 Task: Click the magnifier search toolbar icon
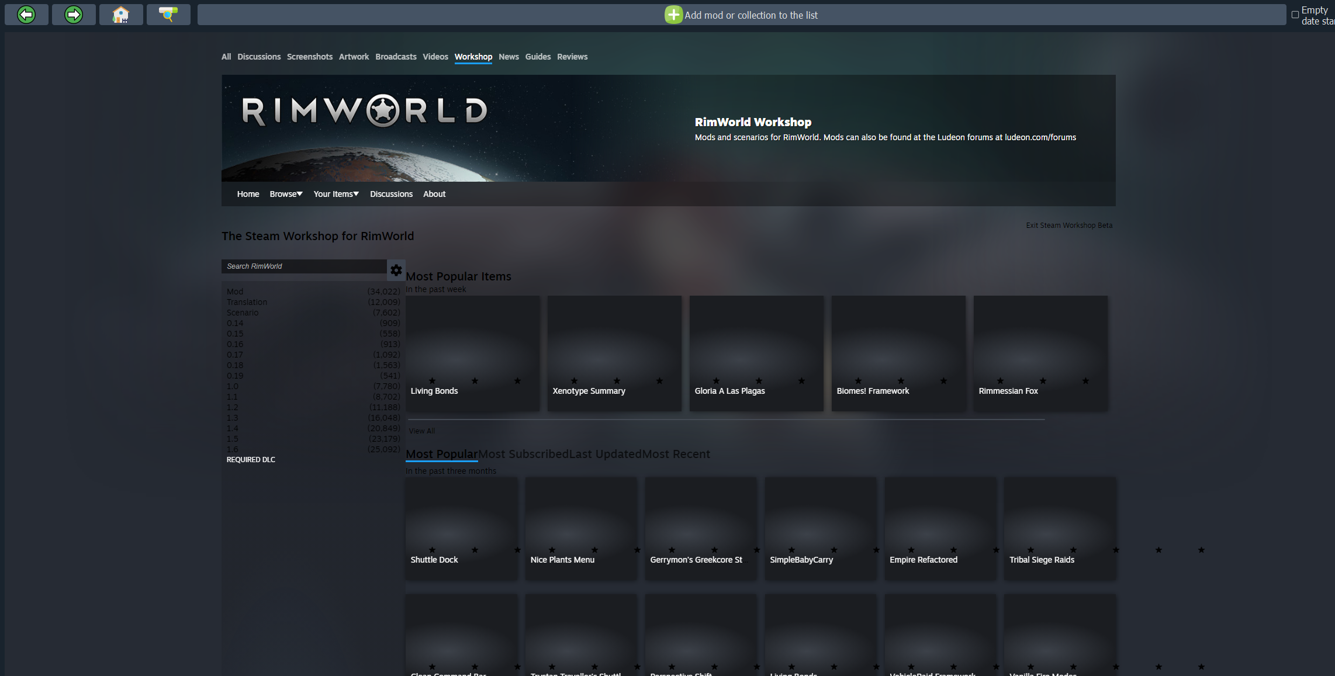[168, 15]
